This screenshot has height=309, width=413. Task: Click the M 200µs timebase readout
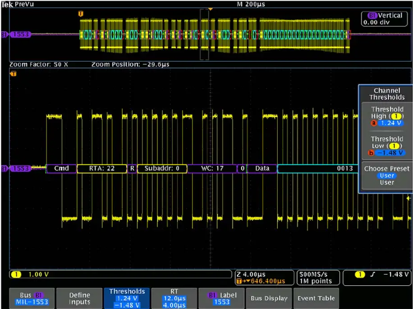pyautogui.click(x=251, y=4)
